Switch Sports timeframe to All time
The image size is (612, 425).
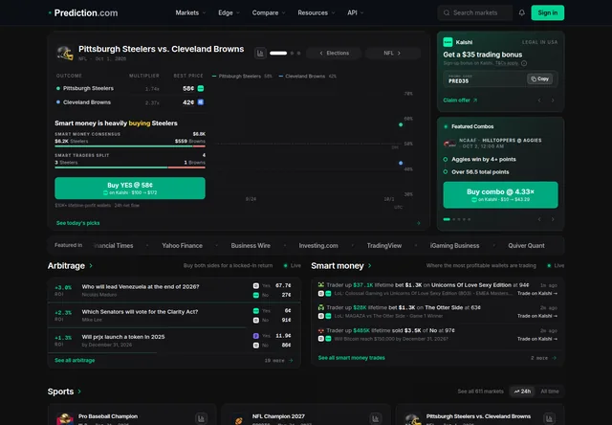(550, 391)
